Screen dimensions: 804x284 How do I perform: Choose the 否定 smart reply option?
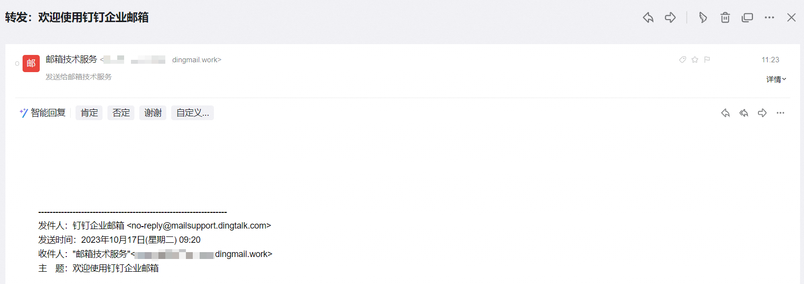[x=121, y=113]
